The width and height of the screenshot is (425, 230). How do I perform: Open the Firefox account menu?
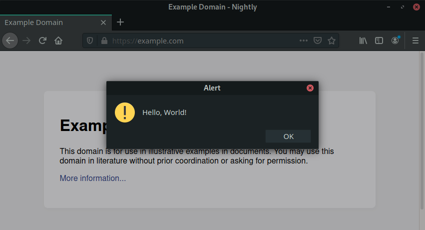[x=395, y=40]
